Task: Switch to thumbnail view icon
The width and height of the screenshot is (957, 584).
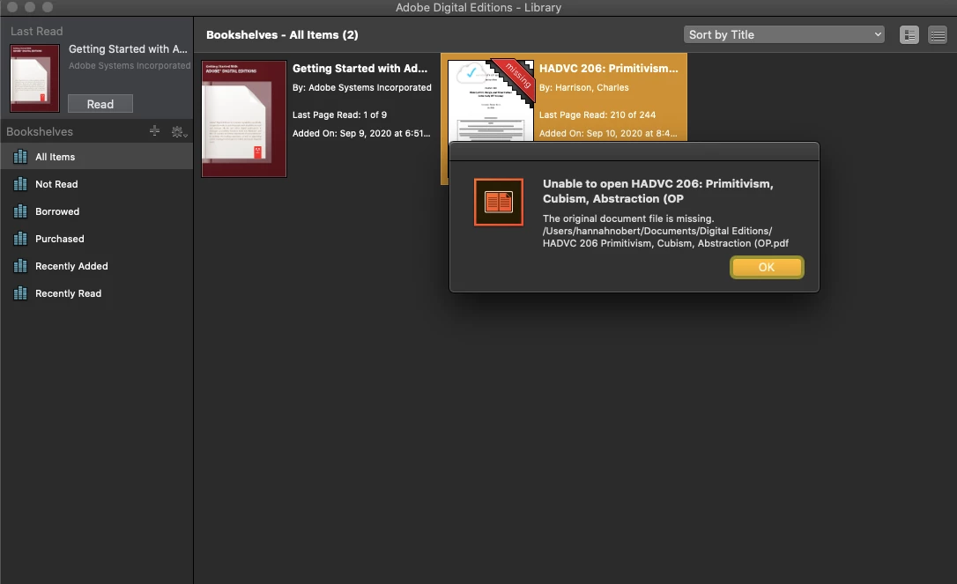Action: pos(909,34)
